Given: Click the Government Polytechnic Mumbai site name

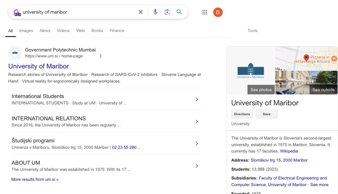Looking at the screenshot, I should point(60,50).
